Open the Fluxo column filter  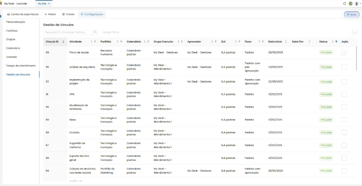(x=263, y=42)
